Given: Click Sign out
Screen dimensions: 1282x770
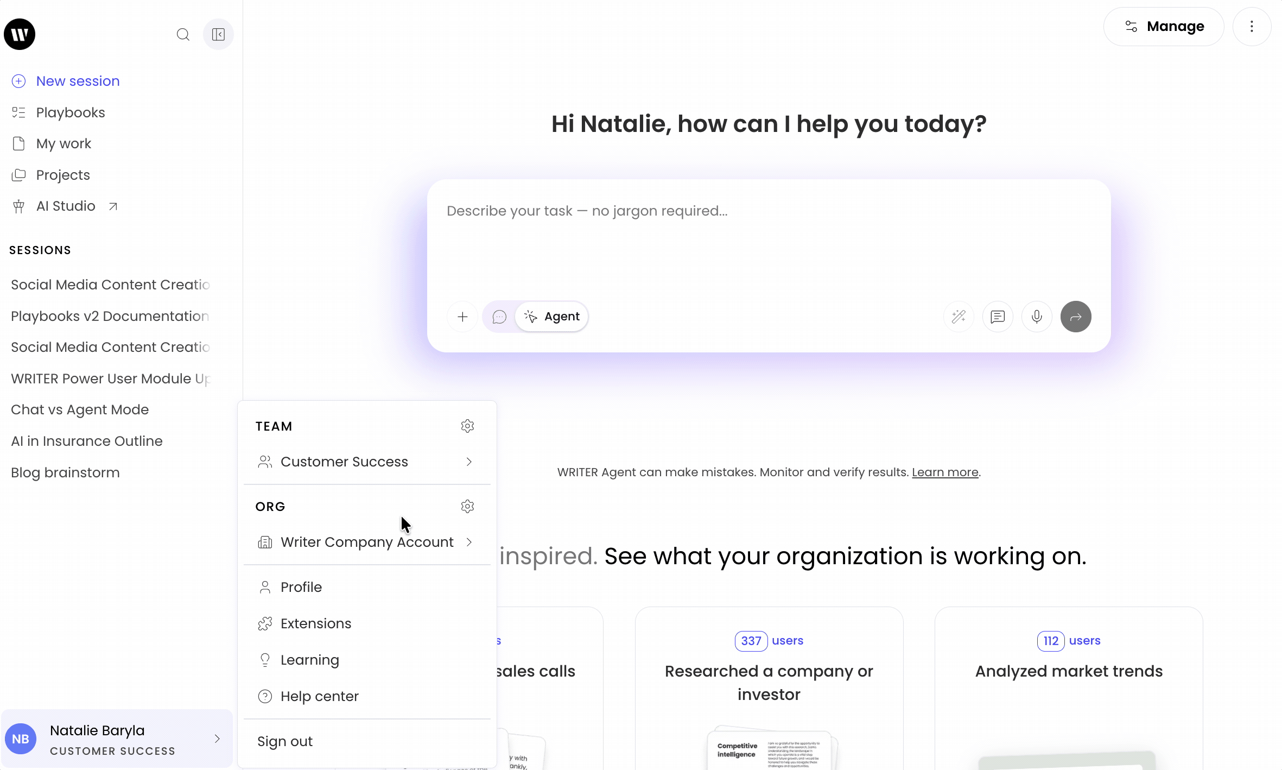Looking at the screenshot, I should [x=285, y=741].
